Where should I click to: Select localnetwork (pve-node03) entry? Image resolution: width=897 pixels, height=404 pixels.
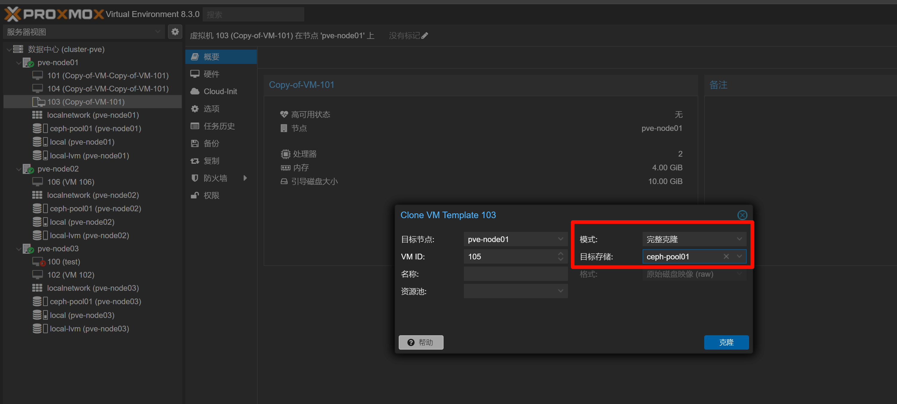(x=93, y=288)
